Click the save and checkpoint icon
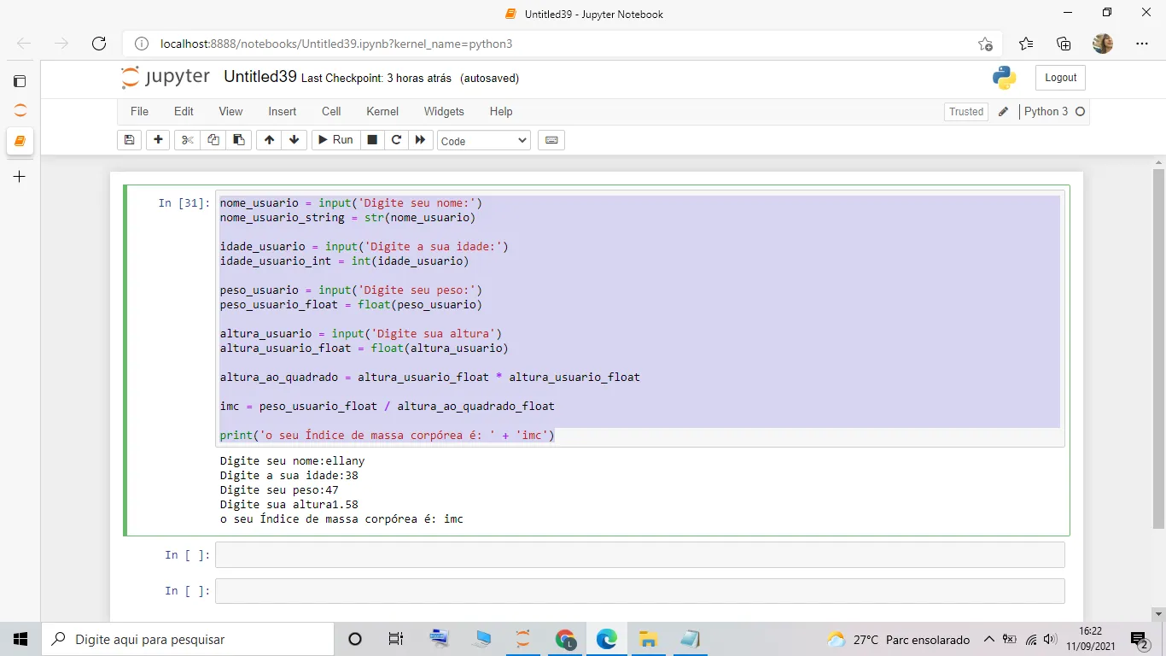 coord(130,140)
